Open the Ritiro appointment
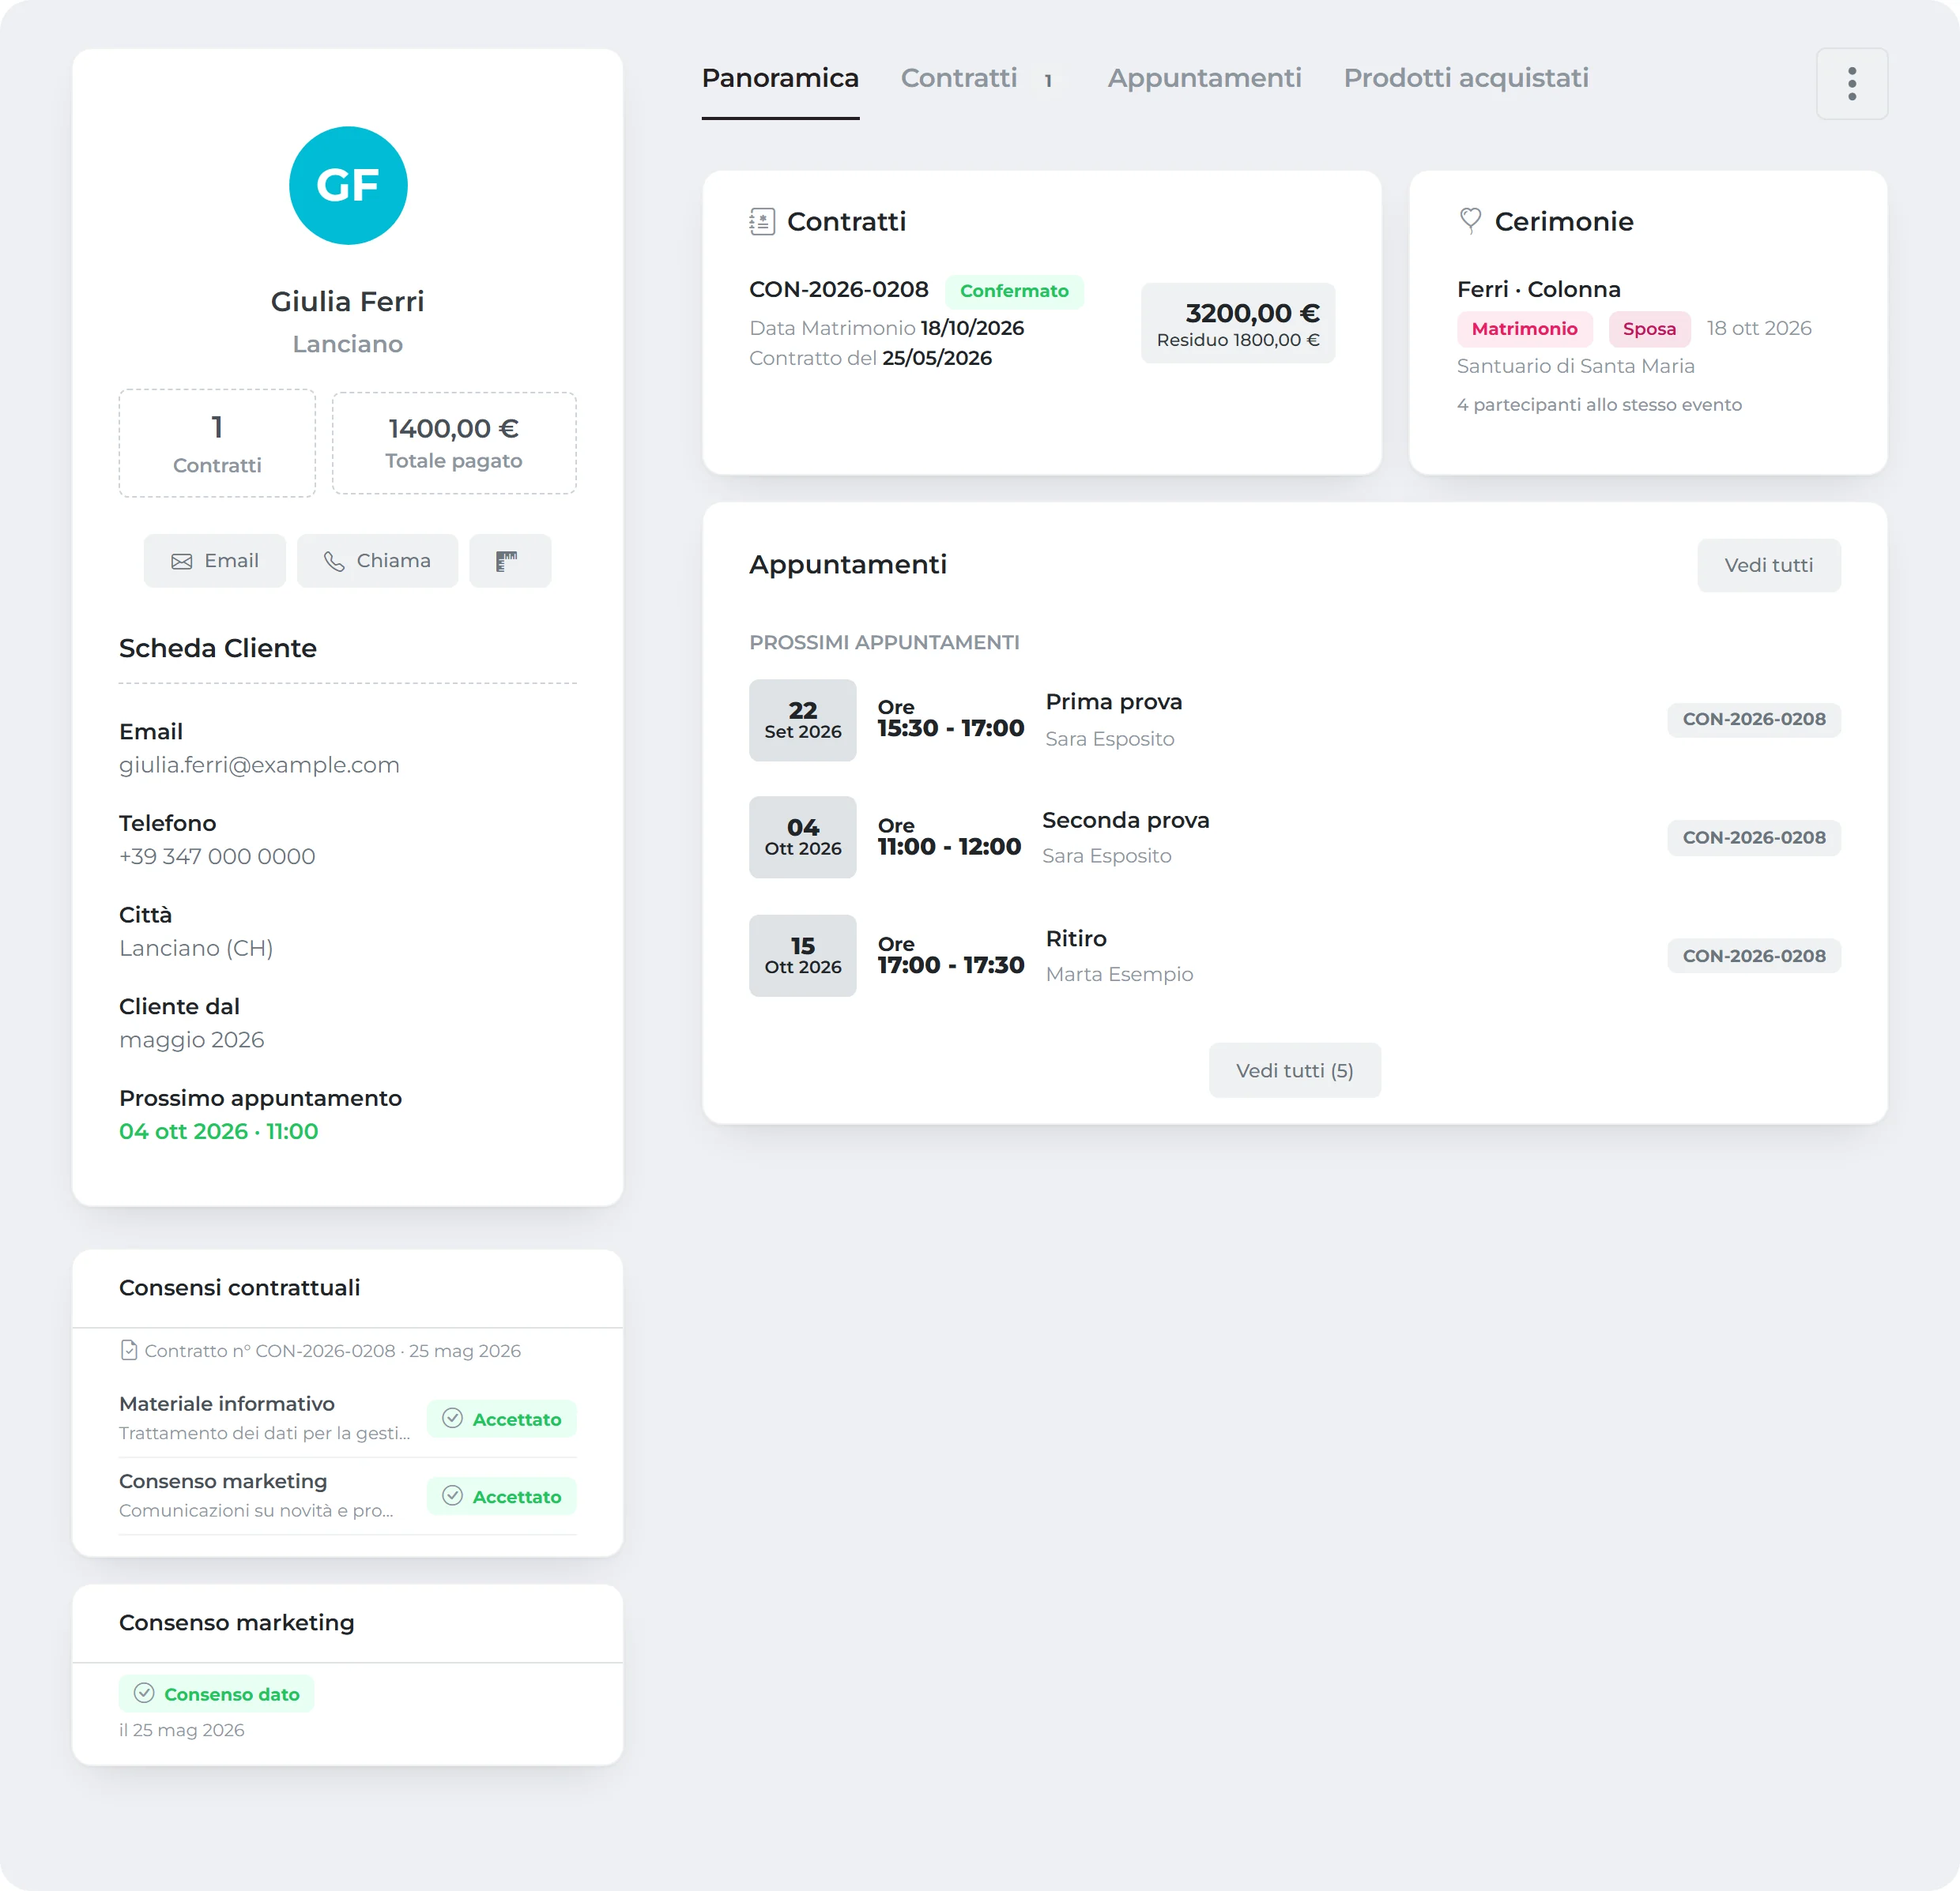The height and width of the screenshot is (1891, 1960). 1075,938
